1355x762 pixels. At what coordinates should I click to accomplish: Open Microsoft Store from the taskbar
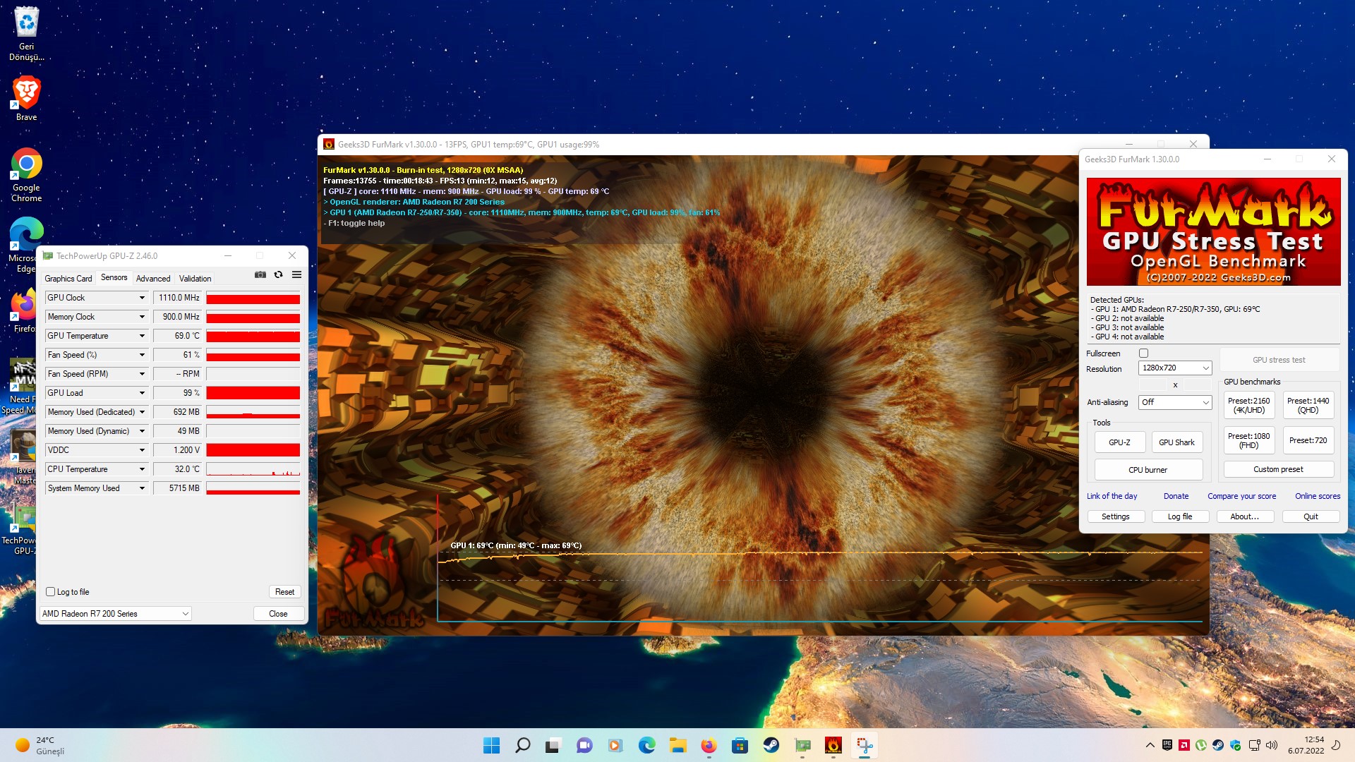[x=740, y=745]
